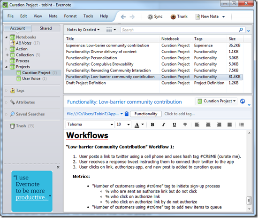258x218 pixels.
Task: Expand the Action notebook stack
Action: click(x=6, y=49)
